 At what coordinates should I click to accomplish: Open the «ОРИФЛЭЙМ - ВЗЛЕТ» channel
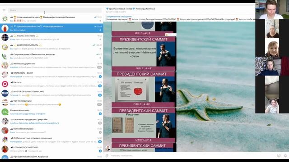coord(51,75)
